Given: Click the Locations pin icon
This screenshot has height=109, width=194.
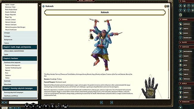Looking at the screenshot, I should click(181, 88).
